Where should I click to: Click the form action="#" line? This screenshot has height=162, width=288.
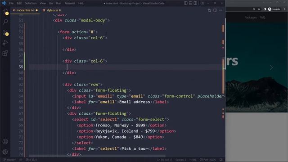pyautogui.click(x=77, y=32)
